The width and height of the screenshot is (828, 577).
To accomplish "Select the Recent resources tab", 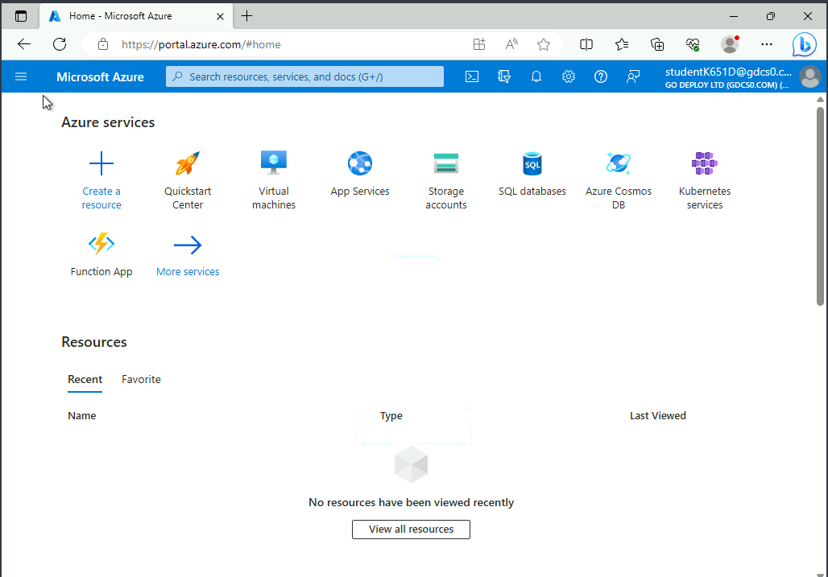I will (x=85, y=379).
